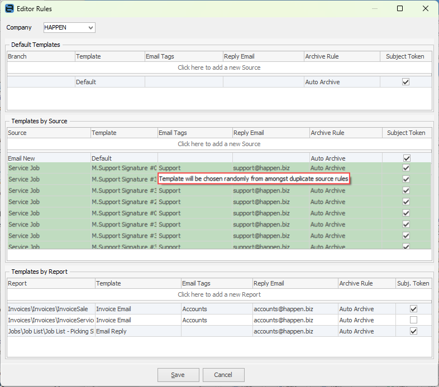Screen dimensions: 439x387
Task: Click Save button
Action: pyautogui.click(x=178, y=375)
